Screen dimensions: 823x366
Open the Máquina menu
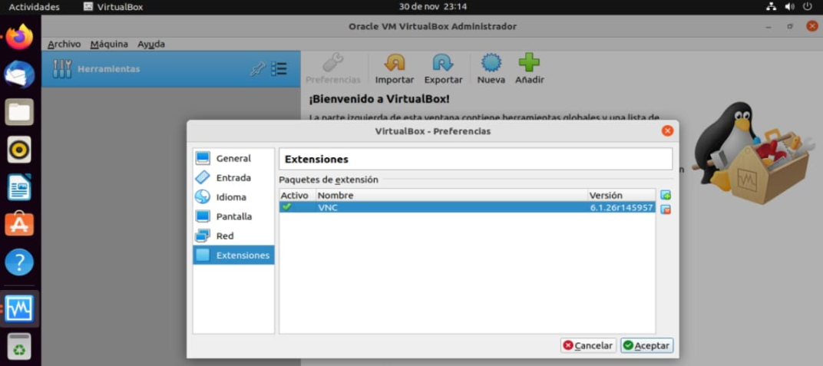(109, 44)
